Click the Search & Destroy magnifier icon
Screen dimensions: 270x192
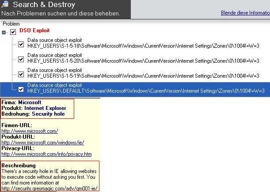pos(5,4)
